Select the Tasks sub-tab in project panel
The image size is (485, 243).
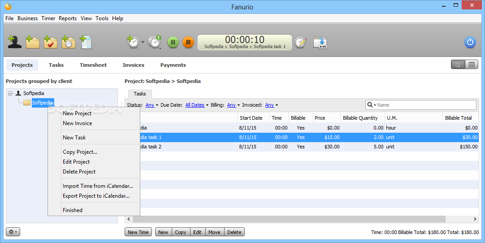[x=140, y=94]
